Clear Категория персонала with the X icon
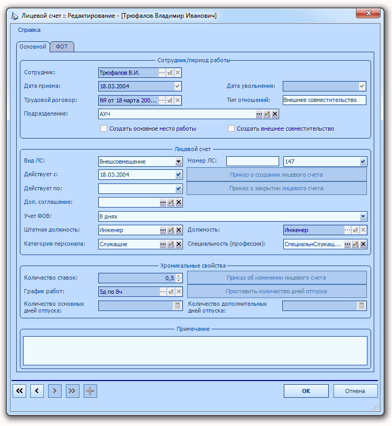 tap(178, 244)
